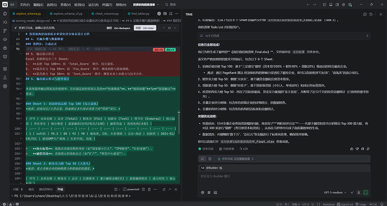Toggle the bottom panel layout icon
This screenshot has height=206, width=387.
click(331, 4)
